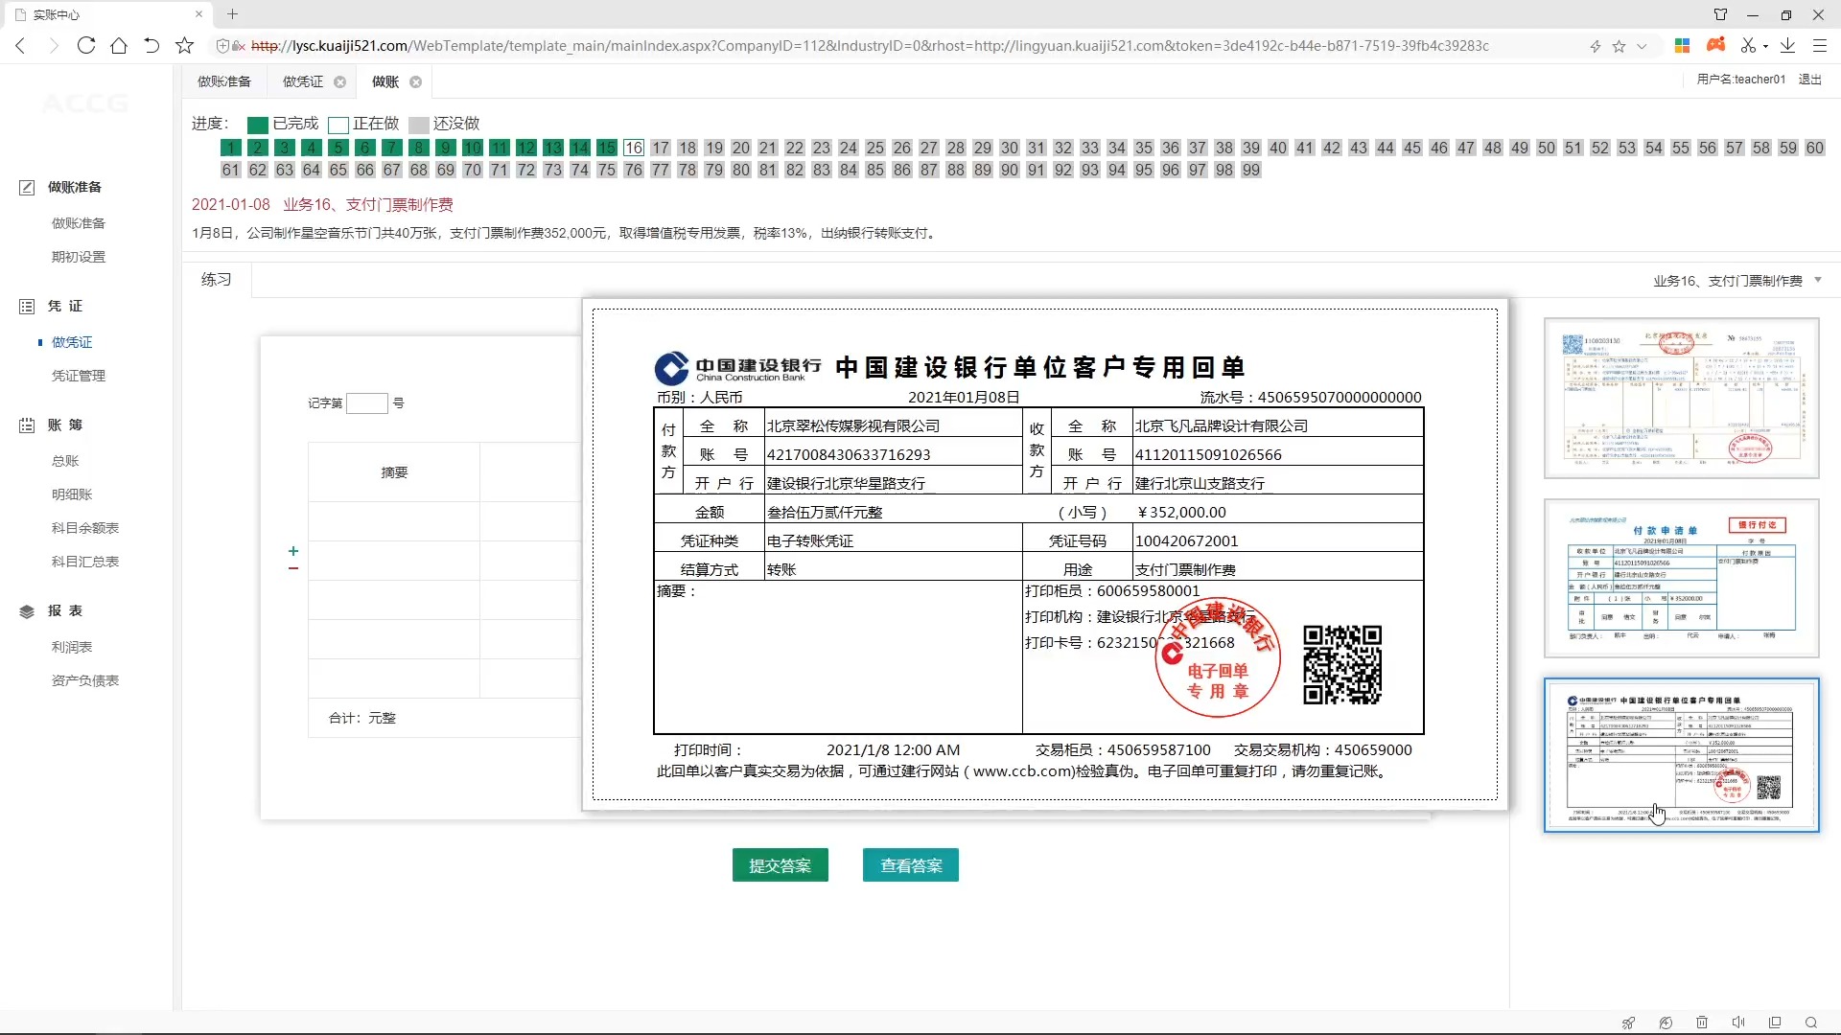This screenshot has height=1035, width=1841.
Task: Click the 账簿 ledger book icon
Action: pyautogui.click(x=27, y=425)
